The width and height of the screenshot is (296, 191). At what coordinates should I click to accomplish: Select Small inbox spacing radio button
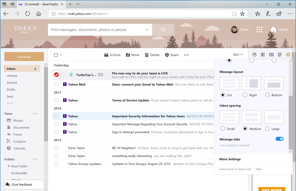coord(223,129)
